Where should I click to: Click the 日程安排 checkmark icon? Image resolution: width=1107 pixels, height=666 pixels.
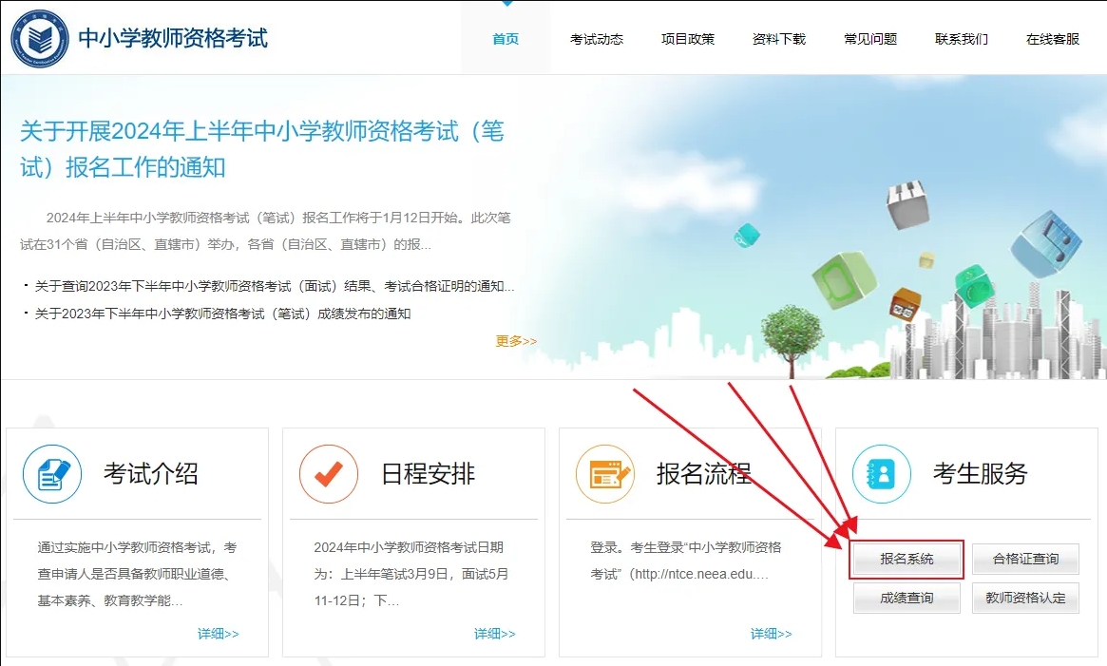[x=329, y=474]
